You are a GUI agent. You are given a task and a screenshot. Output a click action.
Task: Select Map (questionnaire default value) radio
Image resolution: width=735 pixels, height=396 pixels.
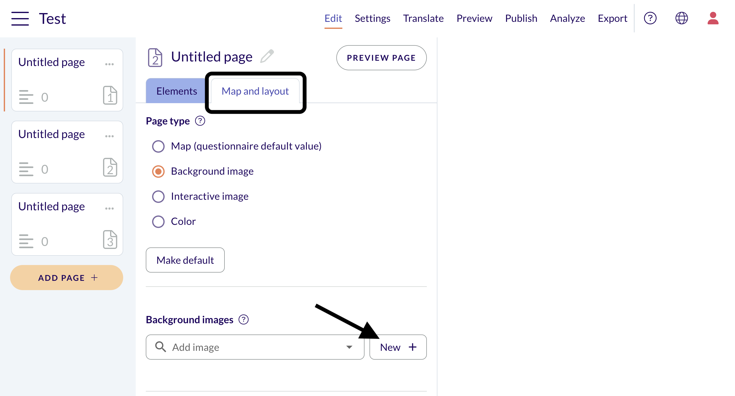(158, 146)
